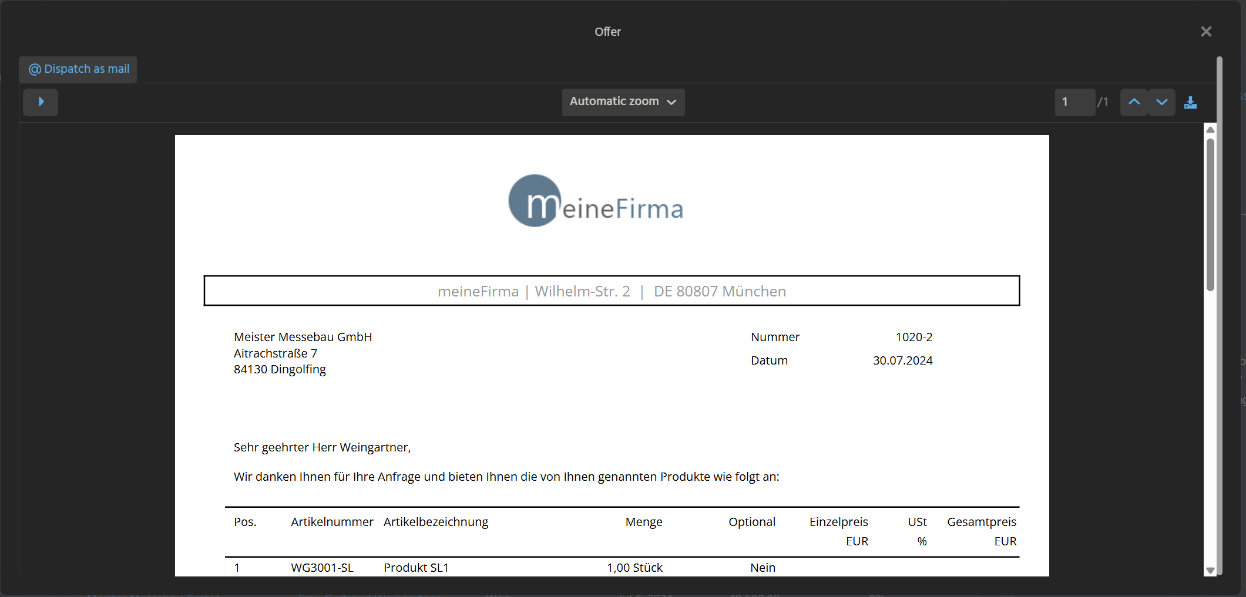
Task: Click the PDF viewer scroll-up arrow
Action: pyautogui.click(x=1210, y=130)
